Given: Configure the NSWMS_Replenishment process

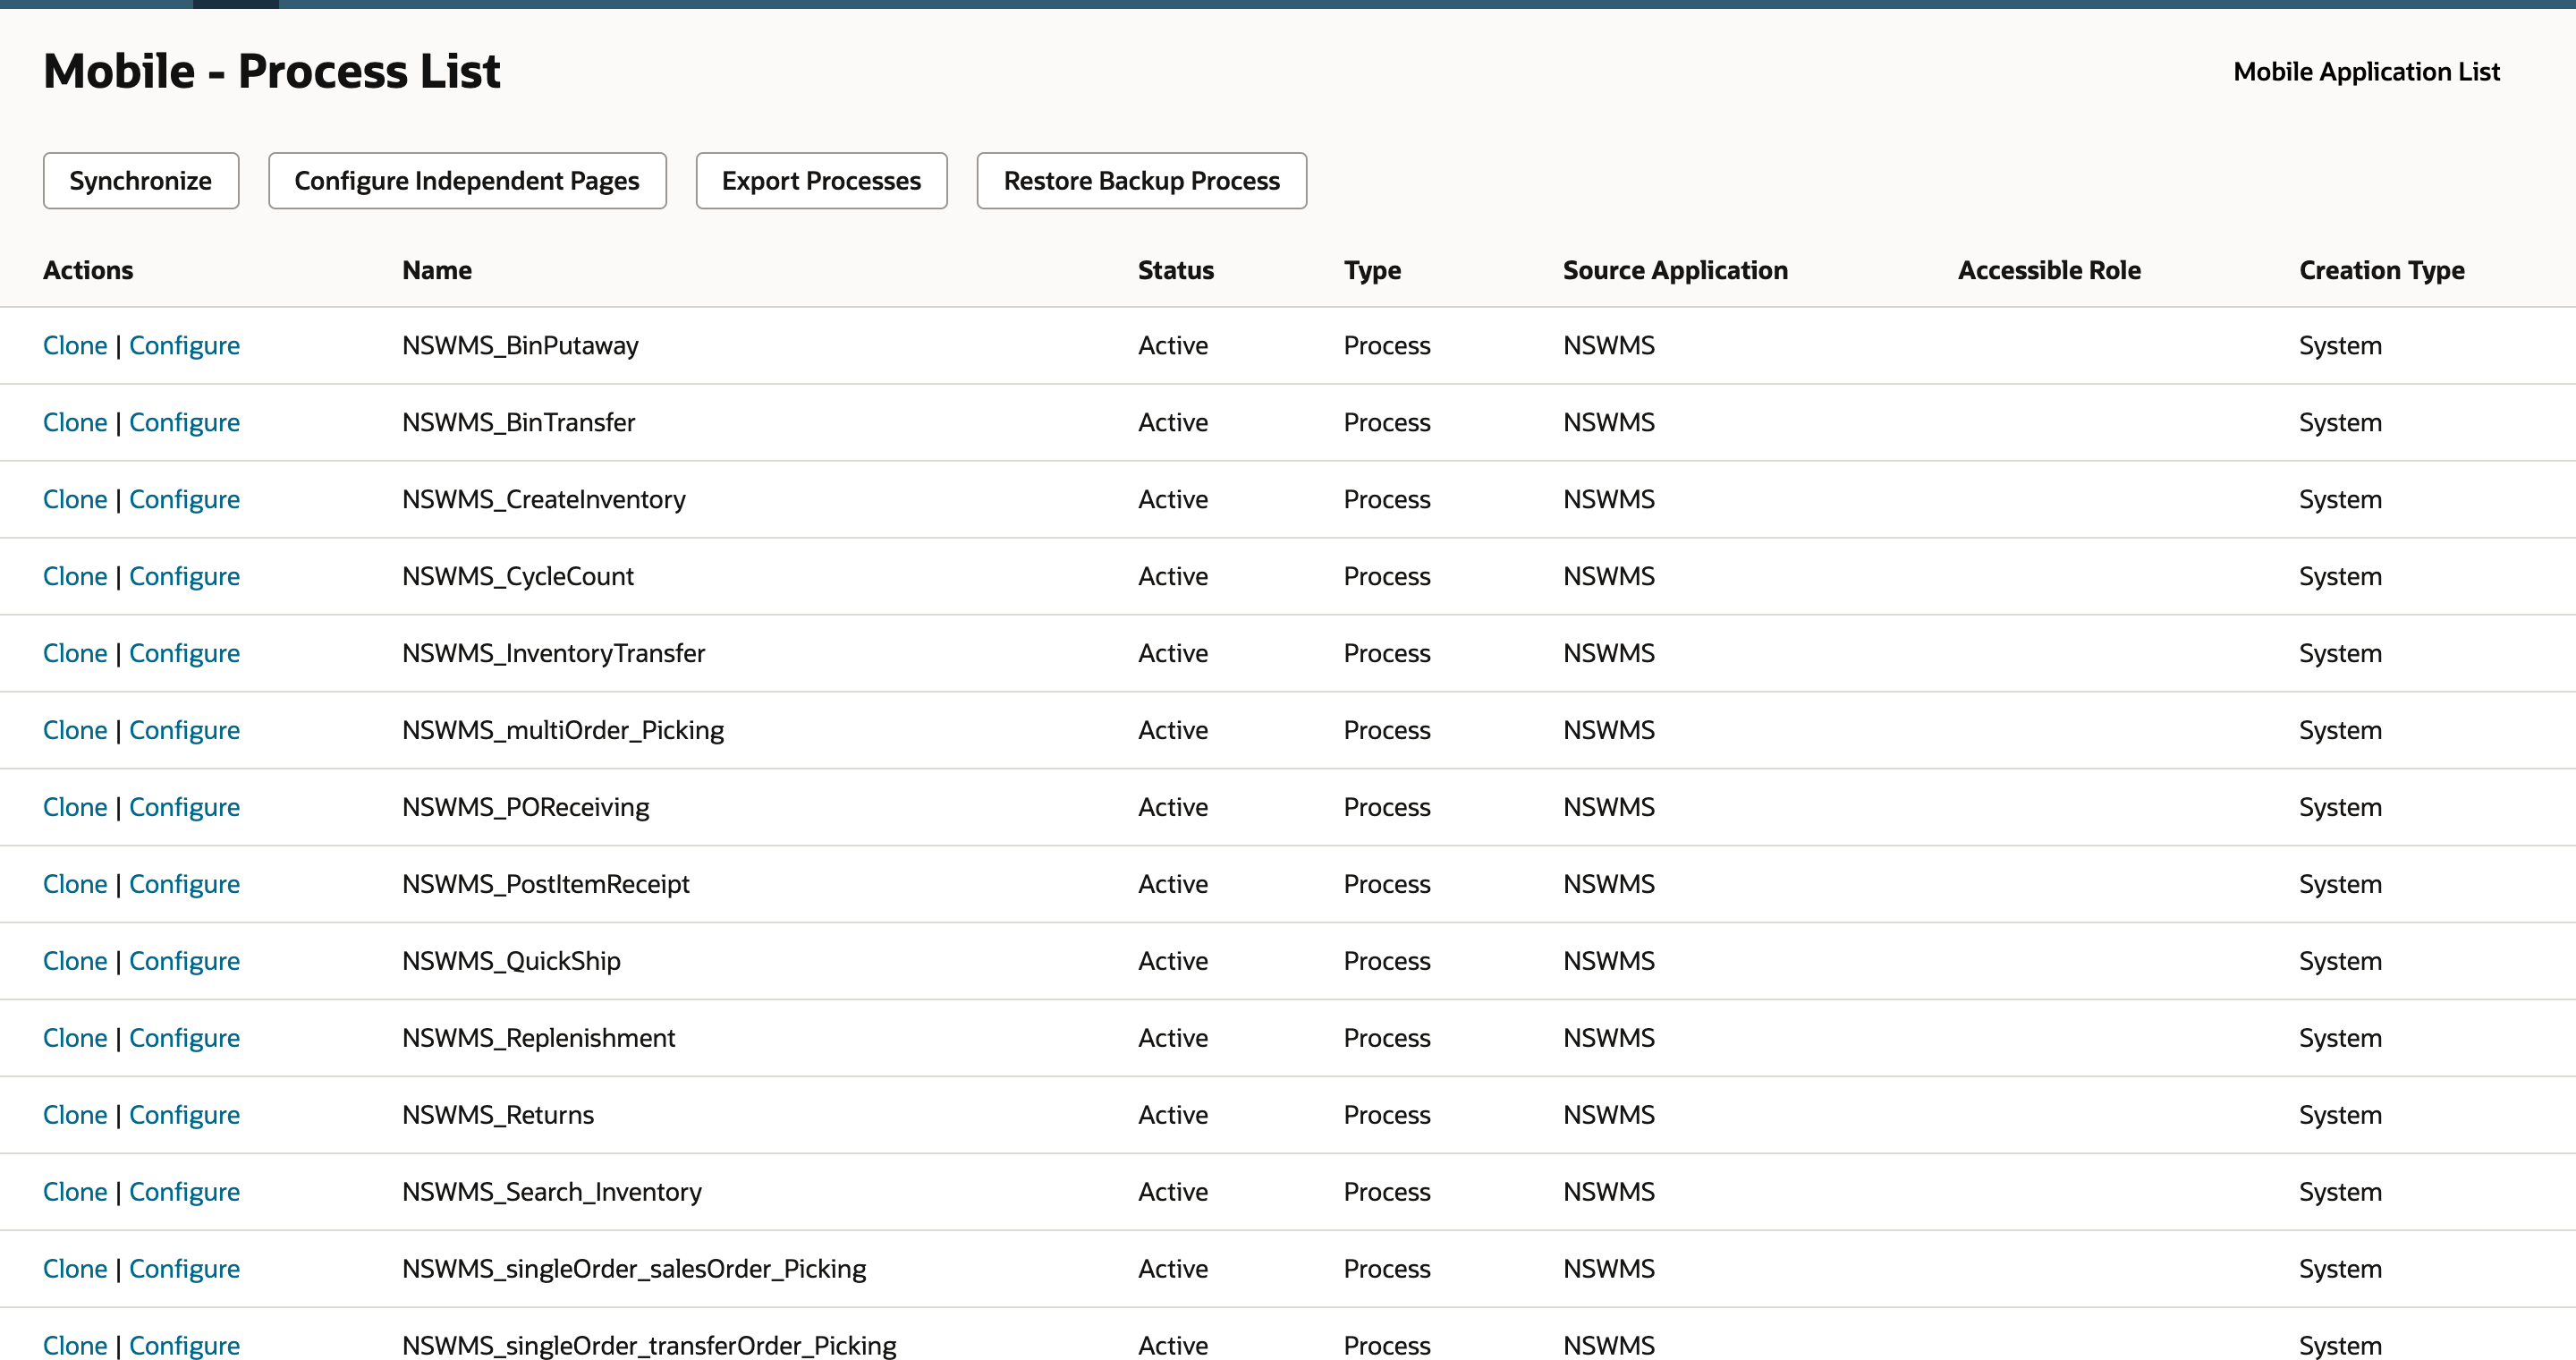Looking at the screenshot, I should pos(184,1038).
